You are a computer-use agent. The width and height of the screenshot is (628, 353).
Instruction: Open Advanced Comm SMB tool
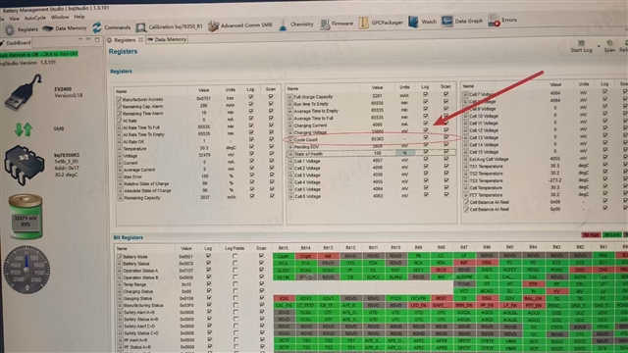click(213, 26)
